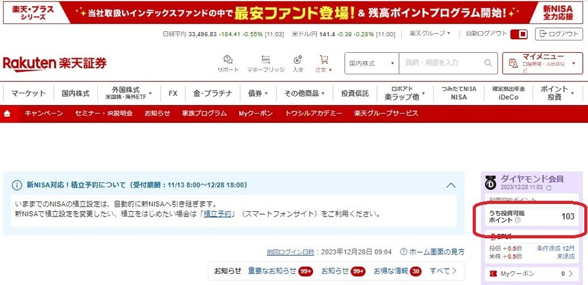Click the Rakuten 楽天証券 logo
The height and width of the screenshot is (285, 588).
point(55,64)
